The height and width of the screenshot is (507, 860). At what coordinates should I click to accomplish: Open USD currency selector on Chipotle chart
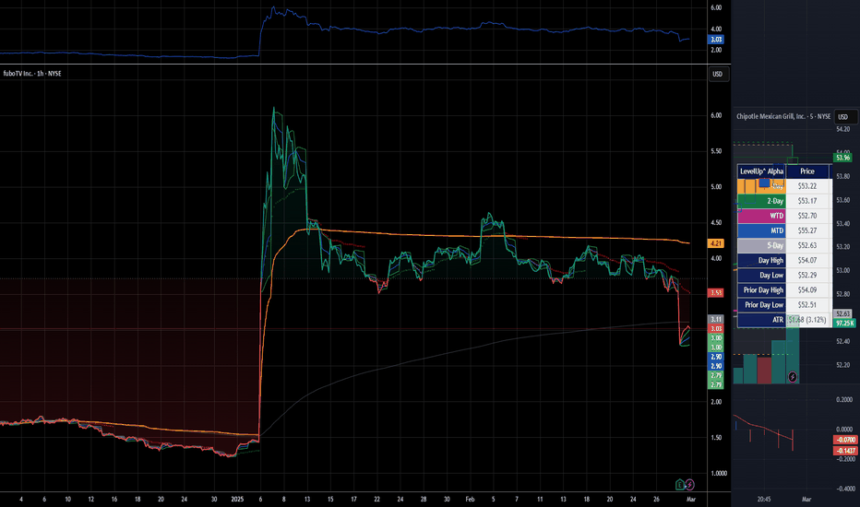tap(843, 117)
